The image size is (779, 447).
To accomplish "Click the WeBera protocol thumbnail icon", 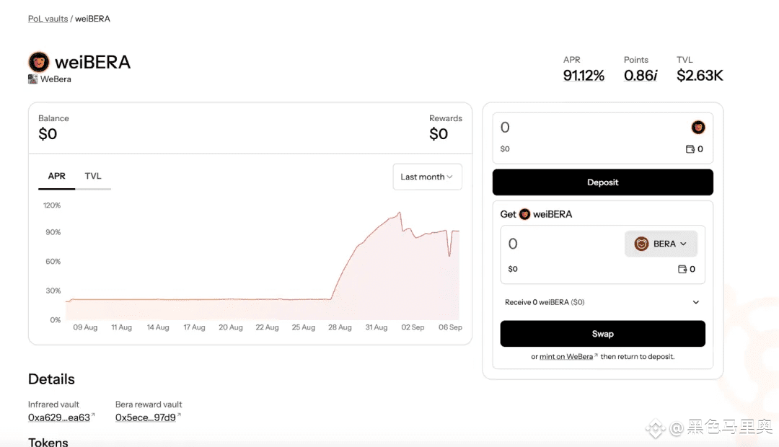I will click(32, 79).
